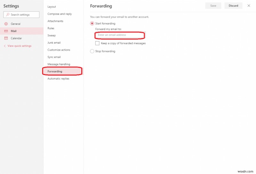This screenshot has width=256, height=174.
Task: Open Customize actions settings
Action: [x=59, y=50]
